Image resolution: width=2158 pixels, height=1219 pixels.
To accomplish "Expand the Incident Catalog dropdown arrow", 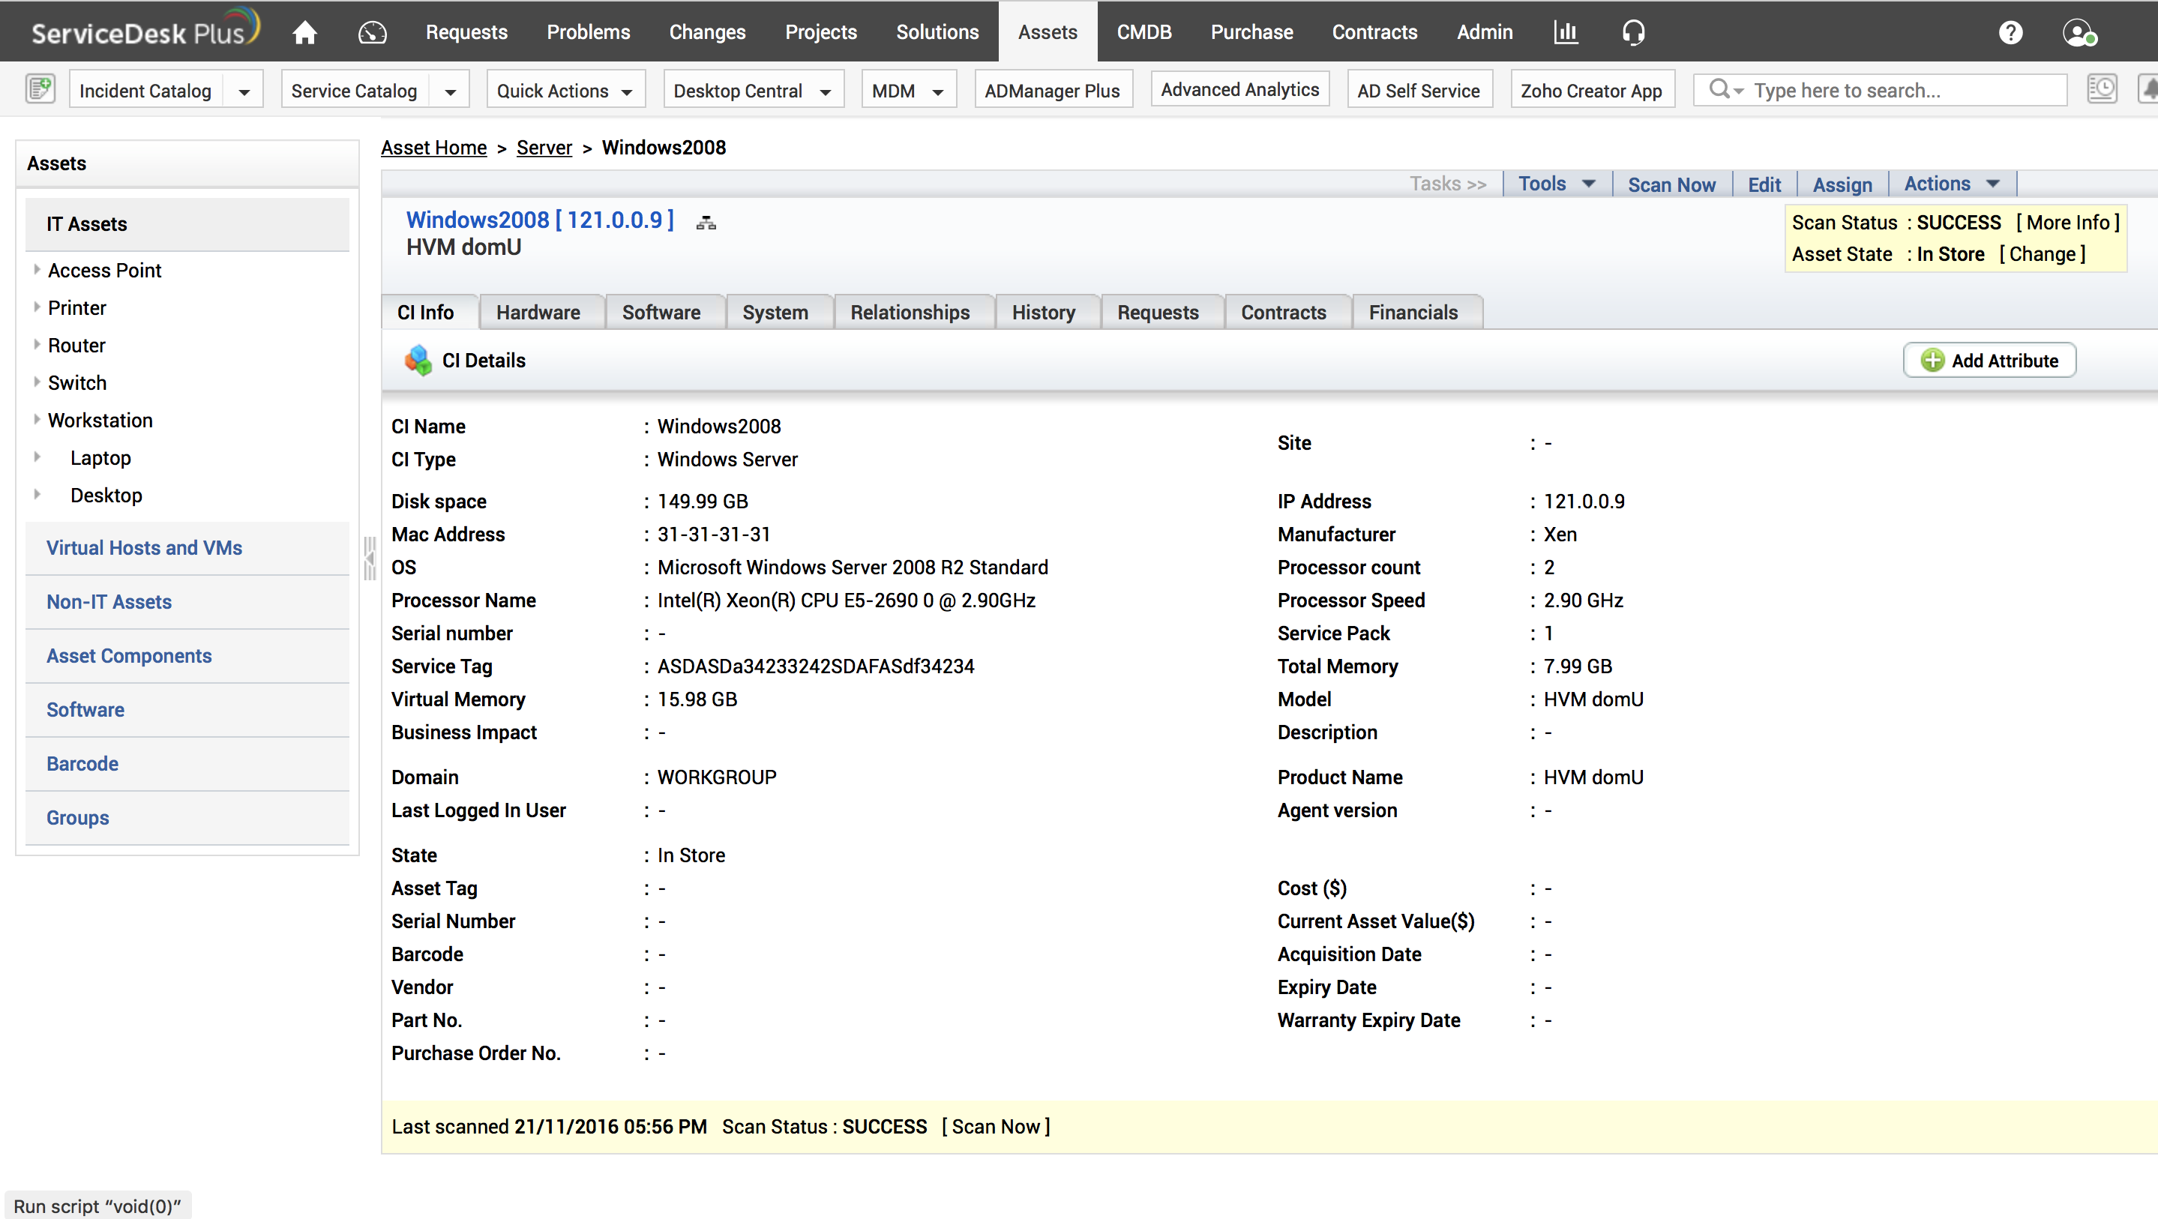I will click(x=244, y=91).
